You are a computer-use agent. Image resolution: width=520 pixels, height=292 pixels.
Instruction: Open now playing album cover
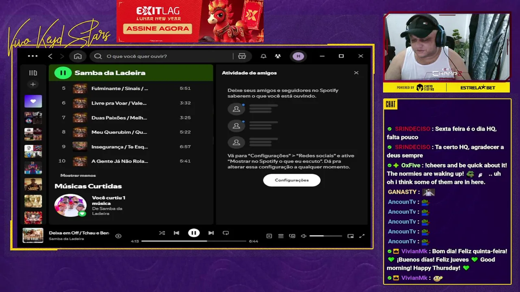click(x=33, y=235)
